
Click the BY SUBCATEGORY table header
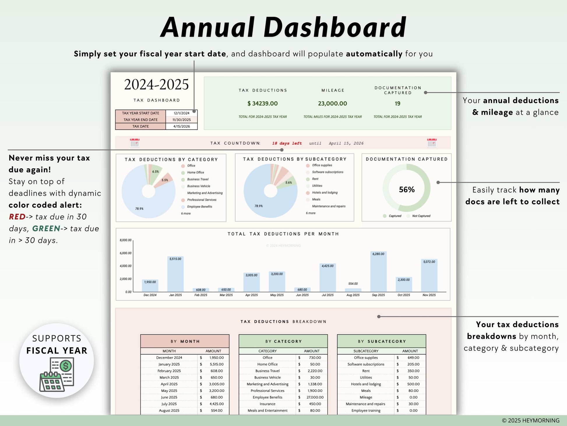click(382, 341)
